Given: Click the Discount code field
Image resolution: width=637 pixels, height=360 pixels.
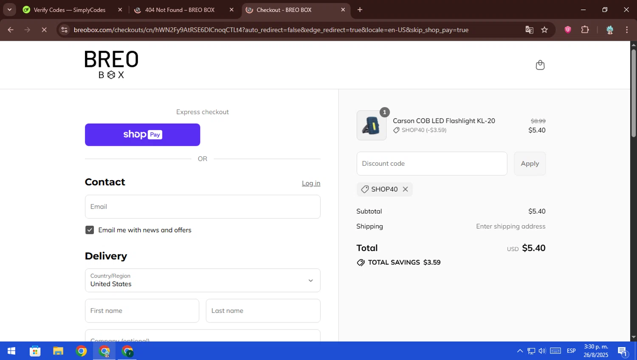Looking at the screenshot, I should click(432, 164).
